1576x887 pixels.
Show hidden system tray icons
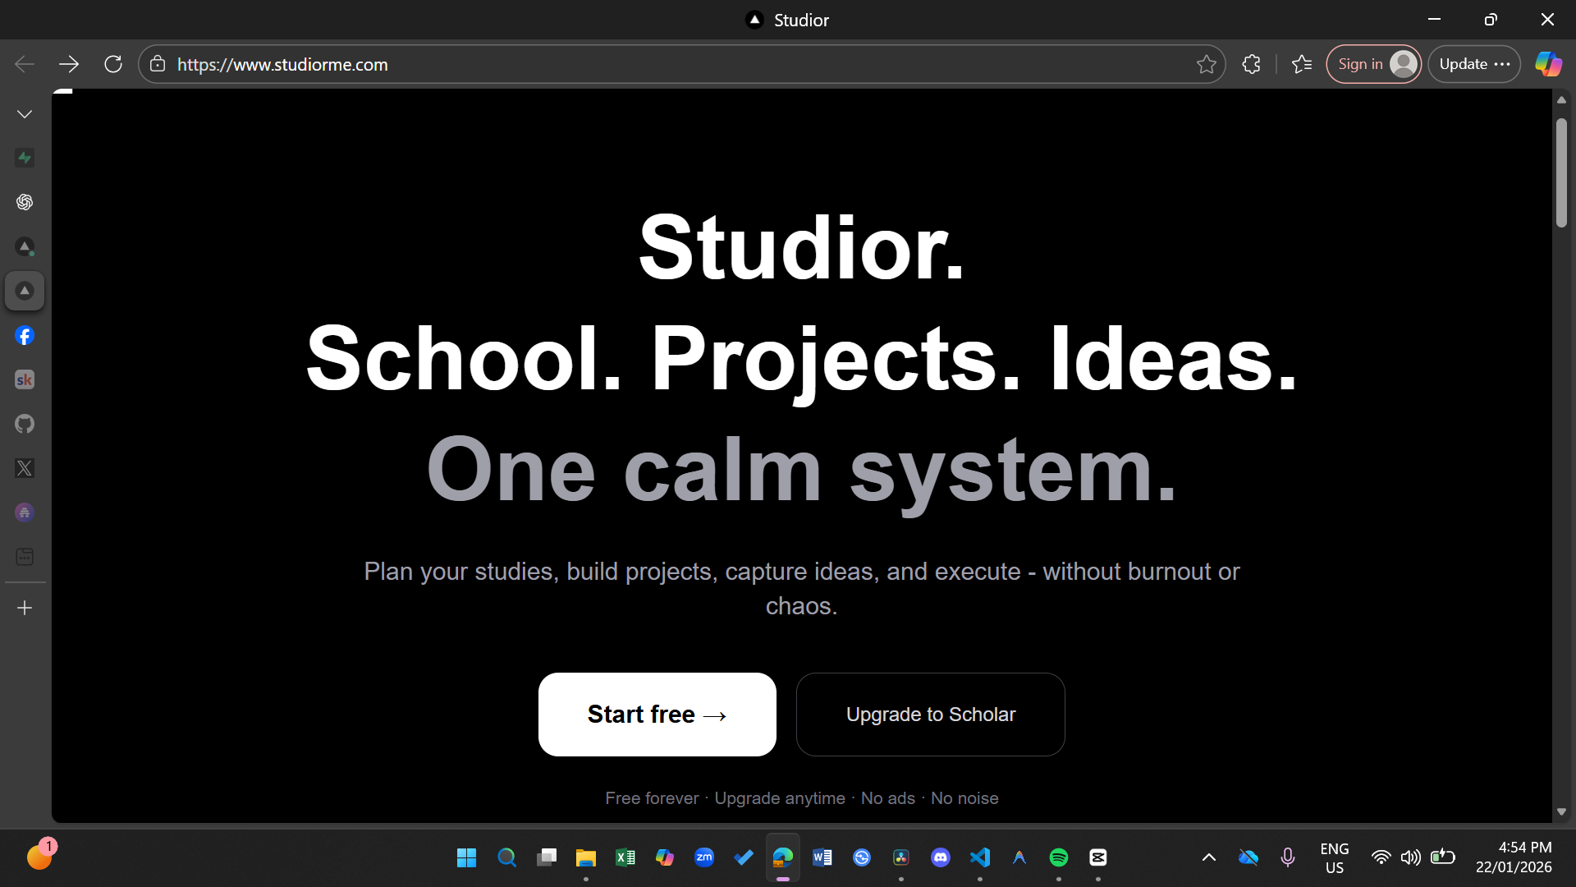(x=1208, y=857)
